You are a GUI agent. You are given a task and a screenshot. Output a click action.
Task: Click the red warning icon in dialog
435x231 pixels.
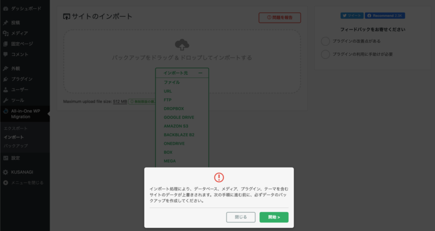pos(219,177)
